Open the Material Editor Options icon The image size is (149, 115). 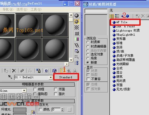coord(77,51)
